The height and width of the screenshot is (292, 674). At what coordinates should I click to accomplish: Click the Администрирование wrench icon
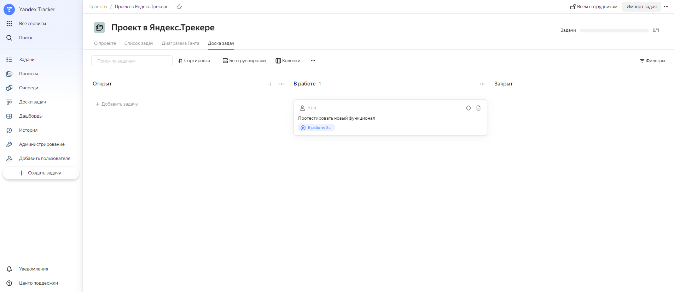click(x=9, y=144)
